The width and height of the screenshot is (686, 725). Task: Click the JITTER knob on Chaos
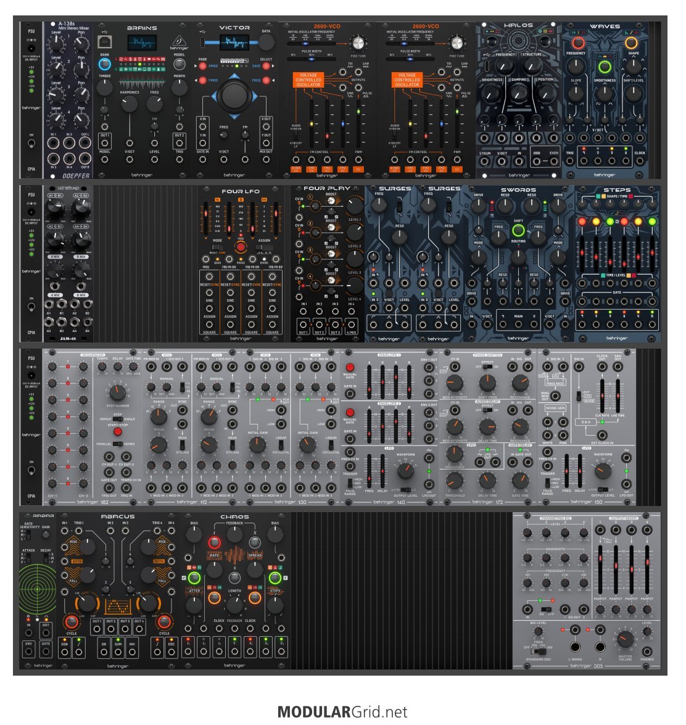tap(194, 605)
